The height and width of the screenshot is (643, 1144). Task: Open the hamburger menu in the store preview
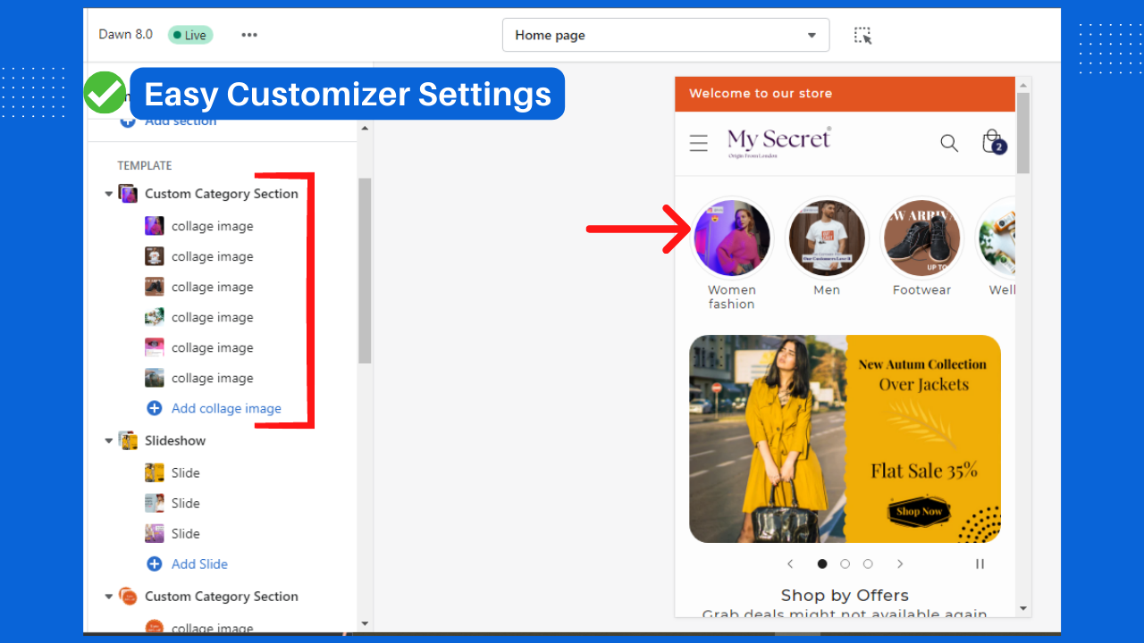698,142
